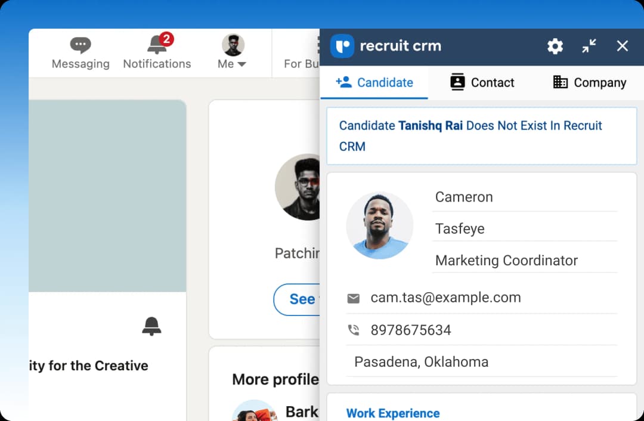Collapse the Recruit CRM panel
The image size is (644, 421).
click(x=589, y=46)
